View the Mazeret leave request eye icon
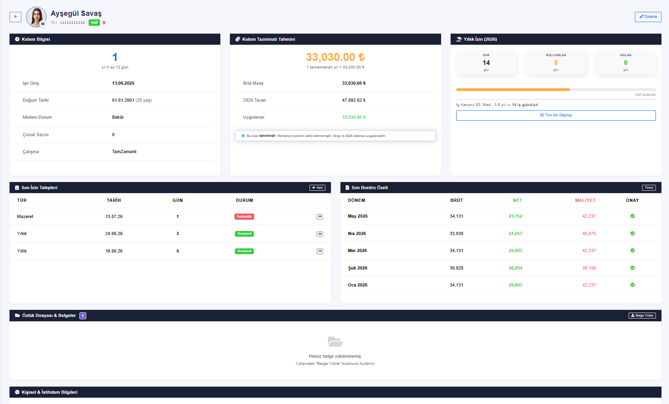Viewport: 669px width, 404px height. 320,217
